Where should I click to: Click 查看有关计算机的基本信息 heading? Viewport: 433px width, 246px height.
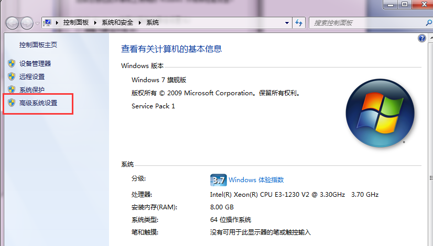coord(171,49)
